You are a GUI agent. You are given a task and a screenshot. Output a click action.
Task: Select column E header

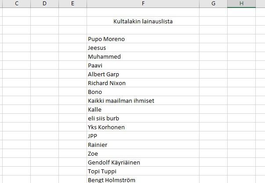coord(73,4)
